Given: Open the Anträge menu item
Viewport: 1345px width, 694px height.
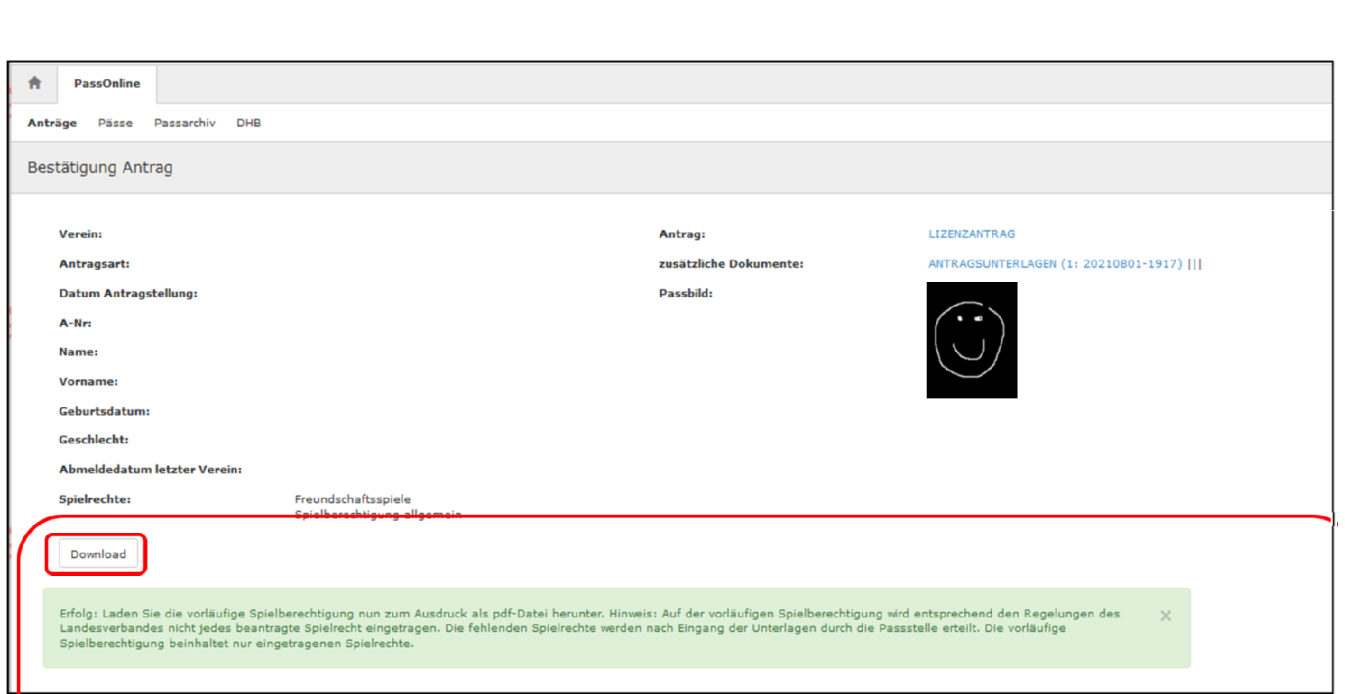Looking at the screenshot, I should click(52, 123).
